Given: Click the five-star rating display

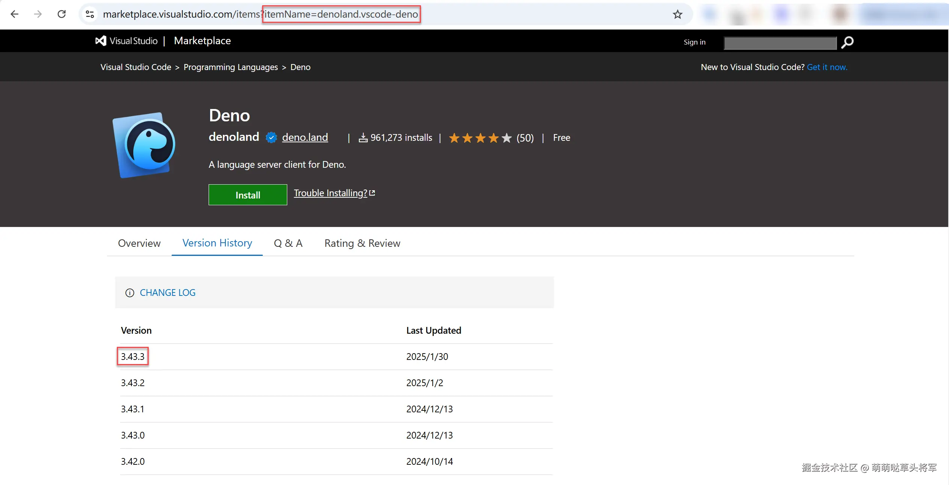Looking at the screenshot, I should (480, 138).
